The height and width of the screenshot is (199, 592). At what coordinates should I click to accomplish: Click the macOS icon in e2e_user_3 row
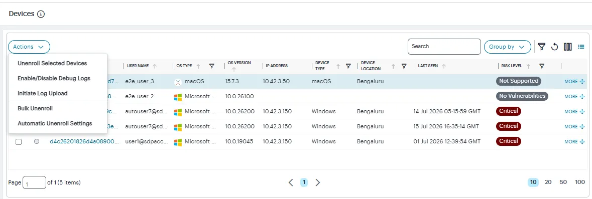pyautogui.click(x=178, y=82)
